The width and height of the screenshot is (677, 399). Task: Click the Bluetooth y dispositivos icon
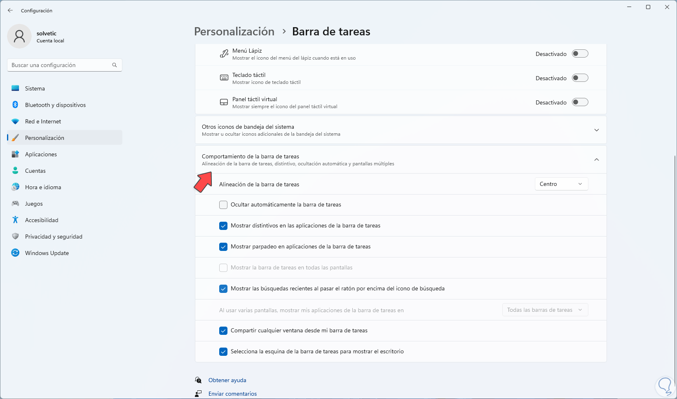tap(15, 105)
